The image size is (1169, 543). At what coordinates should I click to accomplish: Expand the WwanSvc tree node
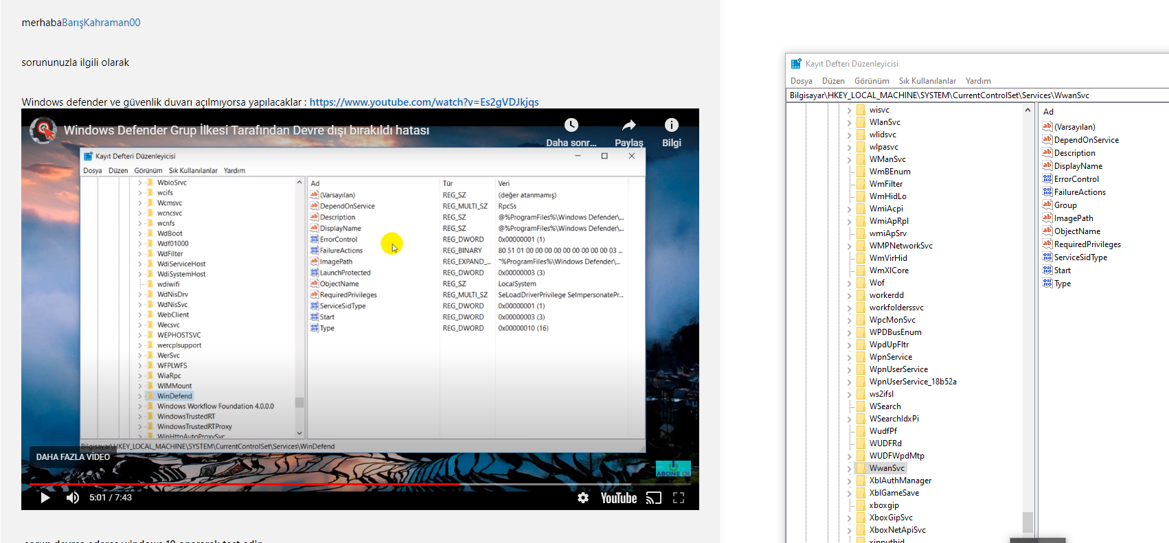coord(849,469)
